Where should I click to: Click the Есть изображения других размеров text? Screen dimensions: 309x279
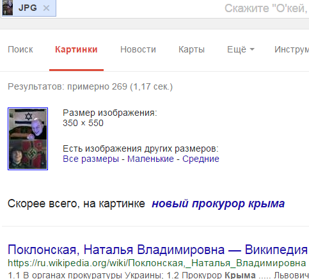141,148
